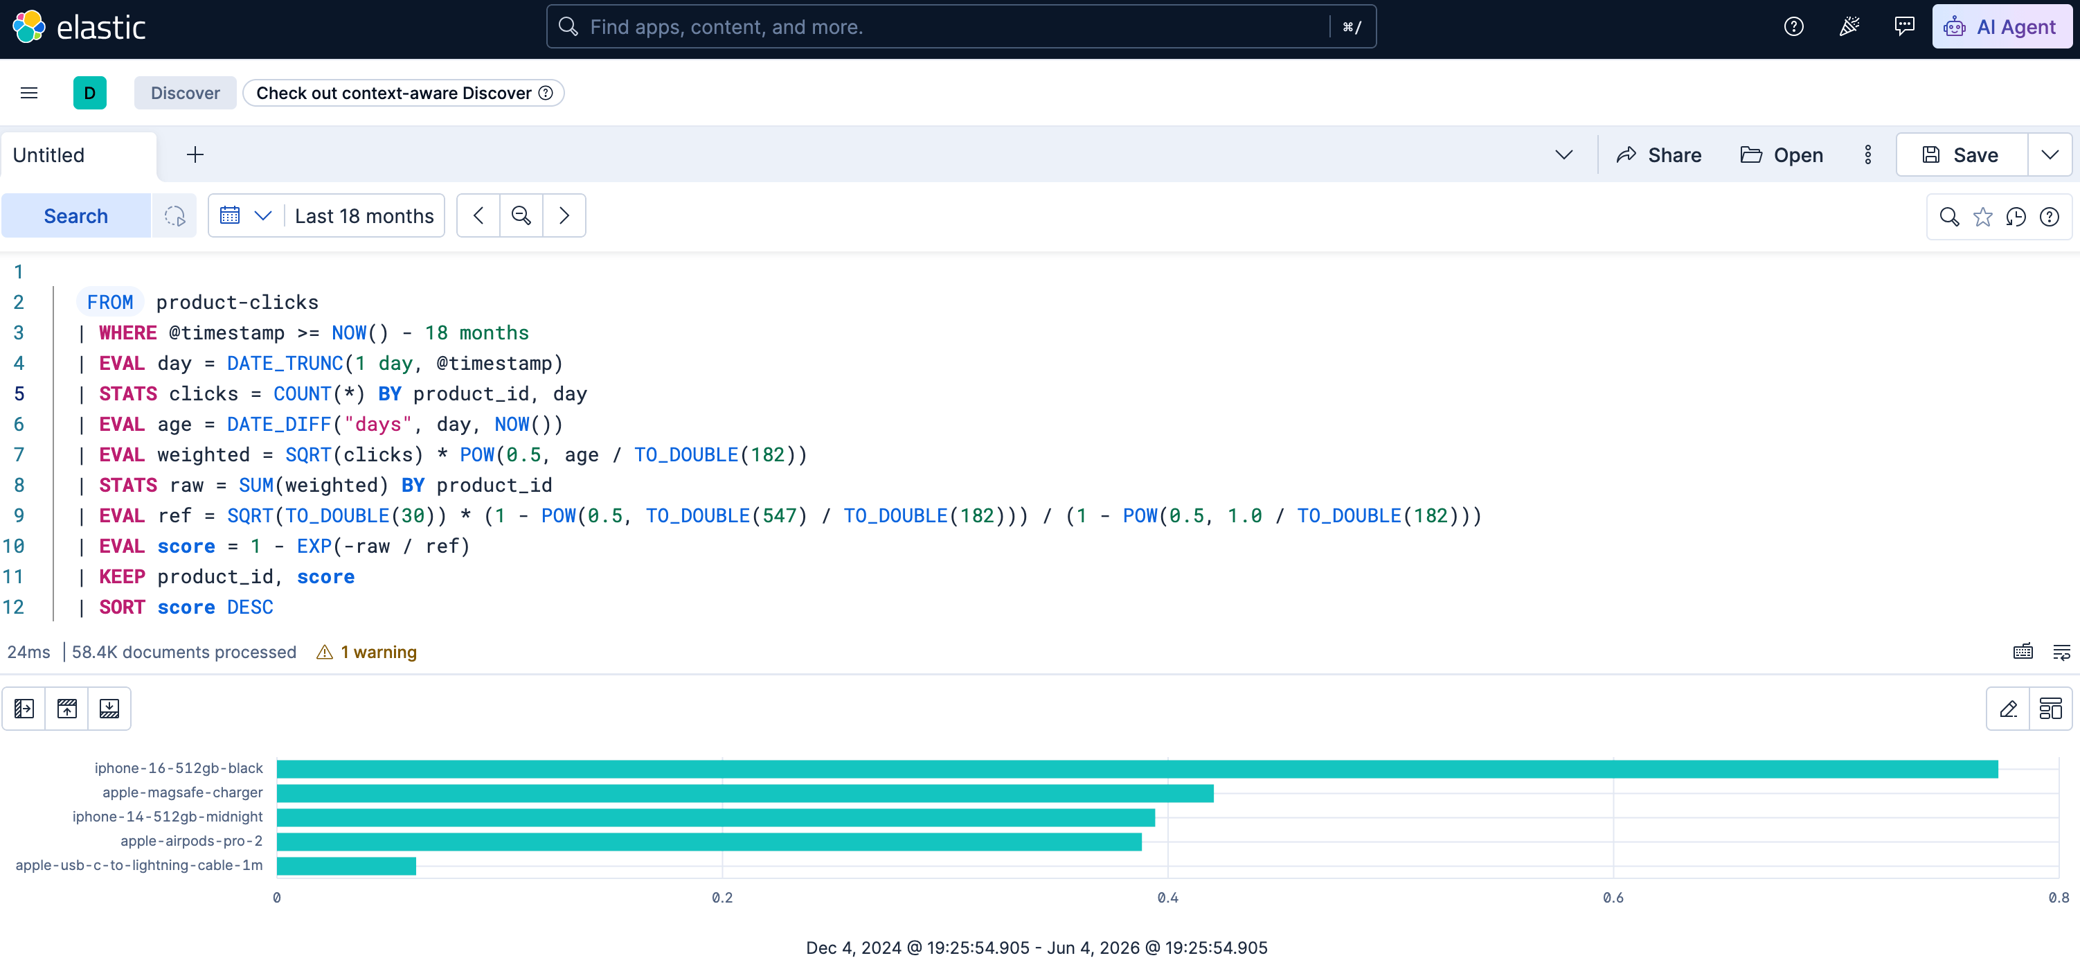This screenshot has height=967, width=2080.
Task: Hide the table with downward arrow icon
Action: point(109,709)
